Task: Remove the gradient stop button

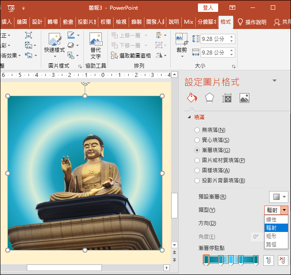Action: tap(283, 261)
